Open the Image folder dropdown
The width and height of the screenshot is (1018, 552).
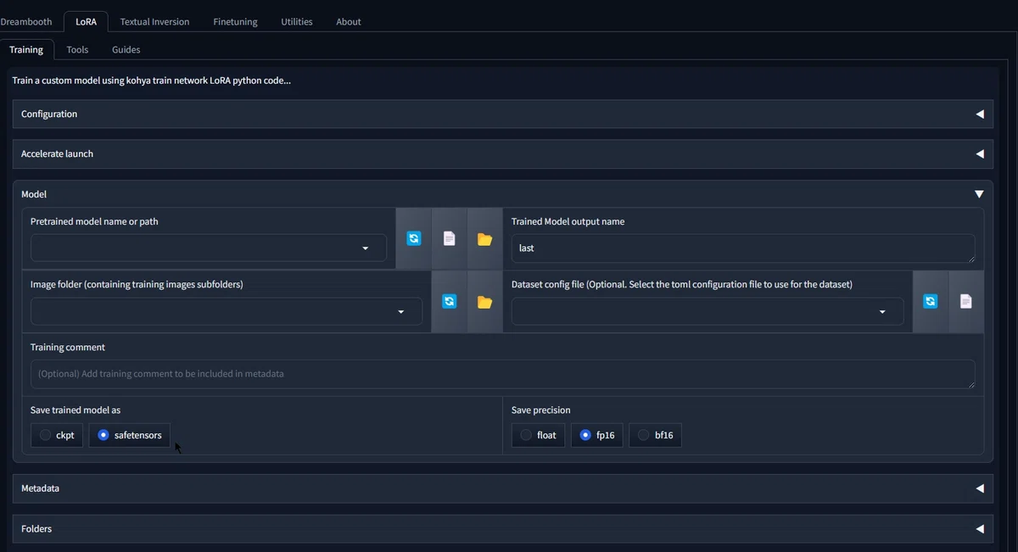(x=227, y=311)
